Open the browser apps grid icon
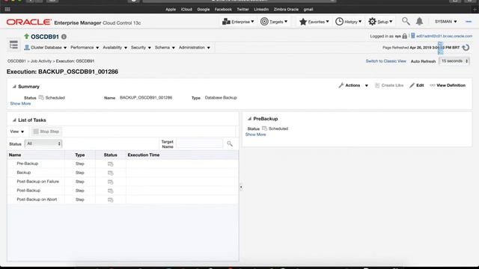 [7, 10]
